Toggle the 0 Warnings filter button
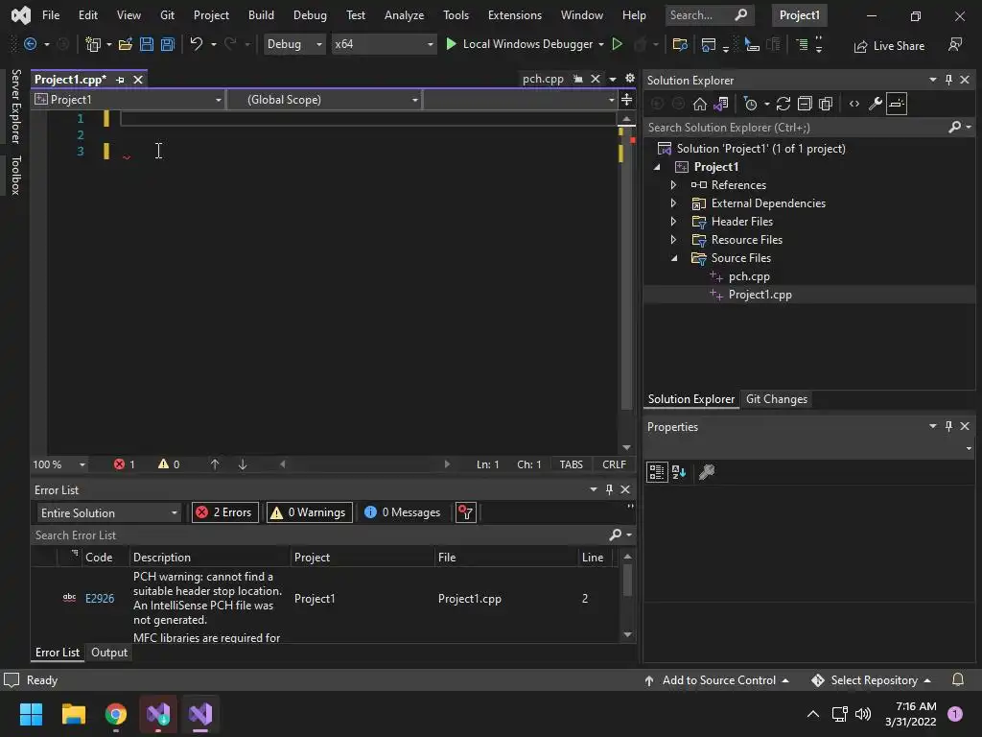 [x=310, y=512]
